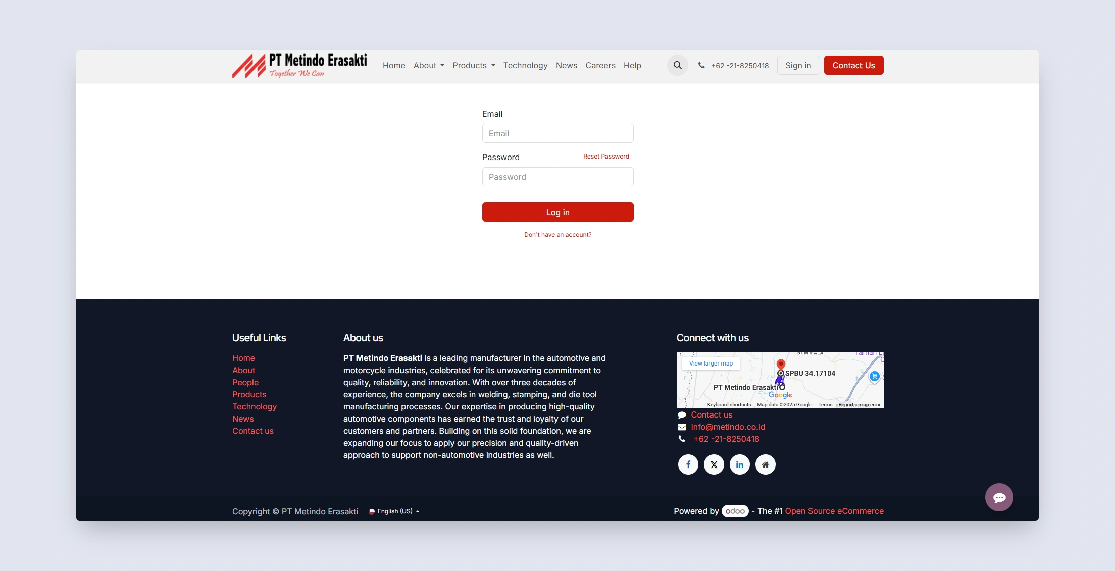The image size is (1115, 571).
Task: Go to the Technology menu item
Action: click(x=525, y=65)
